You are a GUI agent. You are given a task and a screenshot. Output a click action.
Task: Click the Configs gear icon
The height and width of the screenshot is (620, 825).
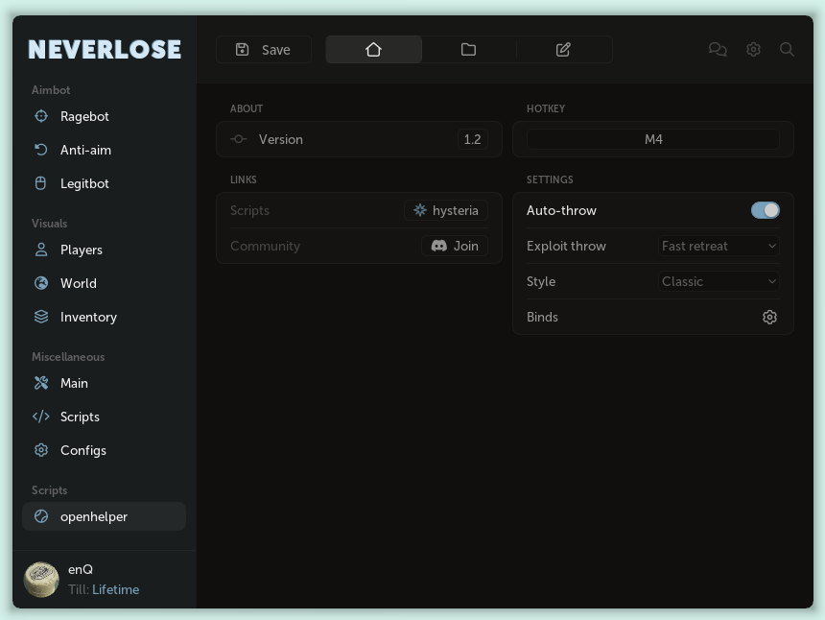[x=41, y=450]
